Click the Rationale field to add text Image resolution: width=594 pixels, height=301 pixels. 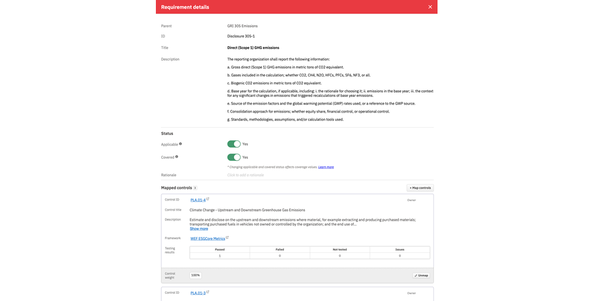(x=246, y=175)
